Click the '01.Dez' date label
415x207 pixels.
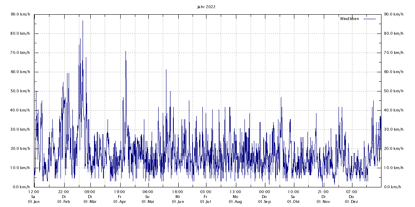click(x=351, y=202)
